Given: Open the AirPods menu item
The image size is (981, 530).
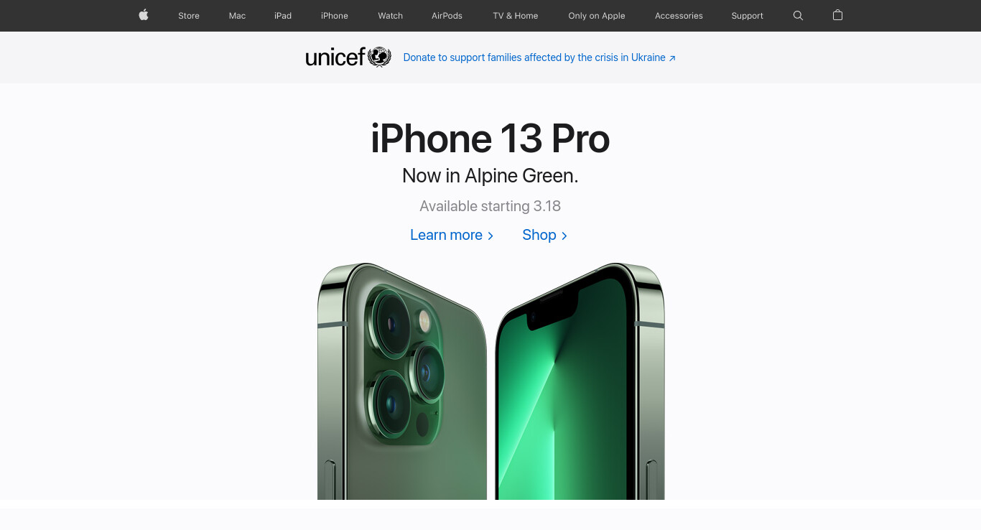Looking at the screenshot, I should coord(447,16).
